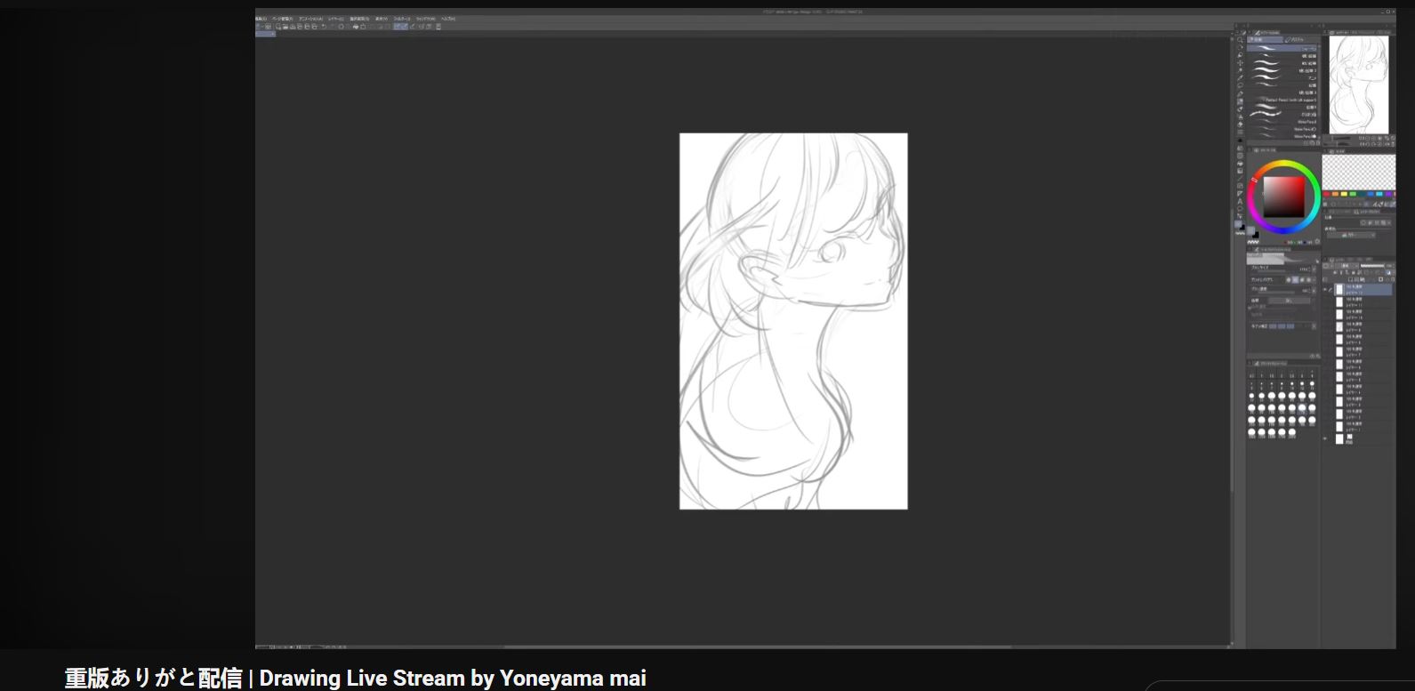Image resolution: width=1415 pixels, height=691 pixels.
Task: Open the View menu
Action: click(x=381, y=19)
